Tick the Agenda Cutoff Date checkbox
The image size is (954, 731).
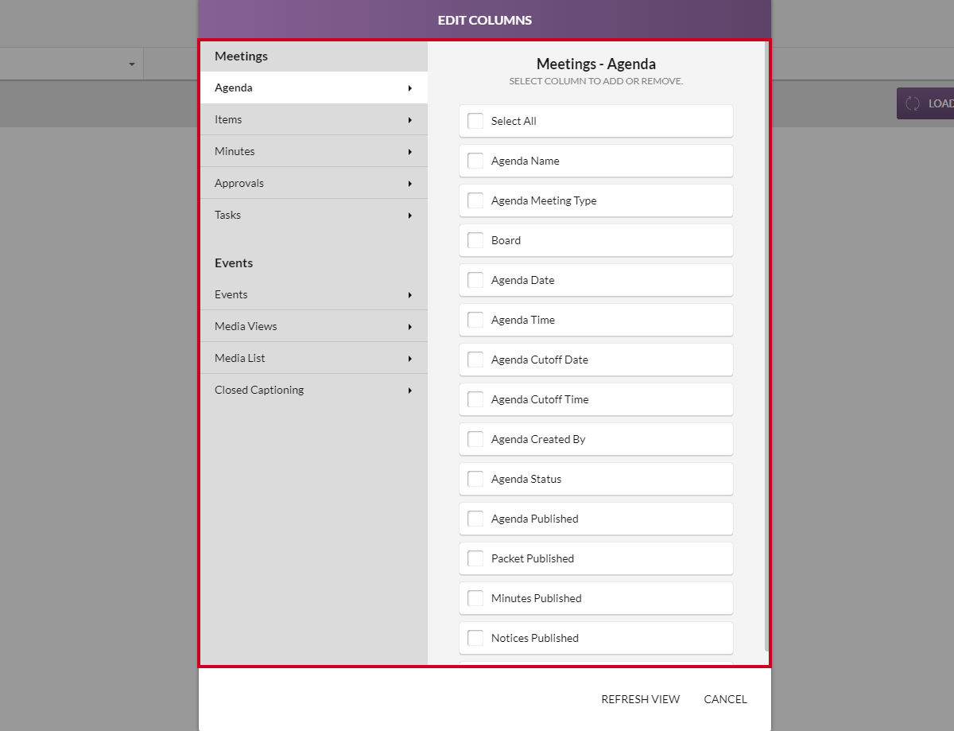475,360
